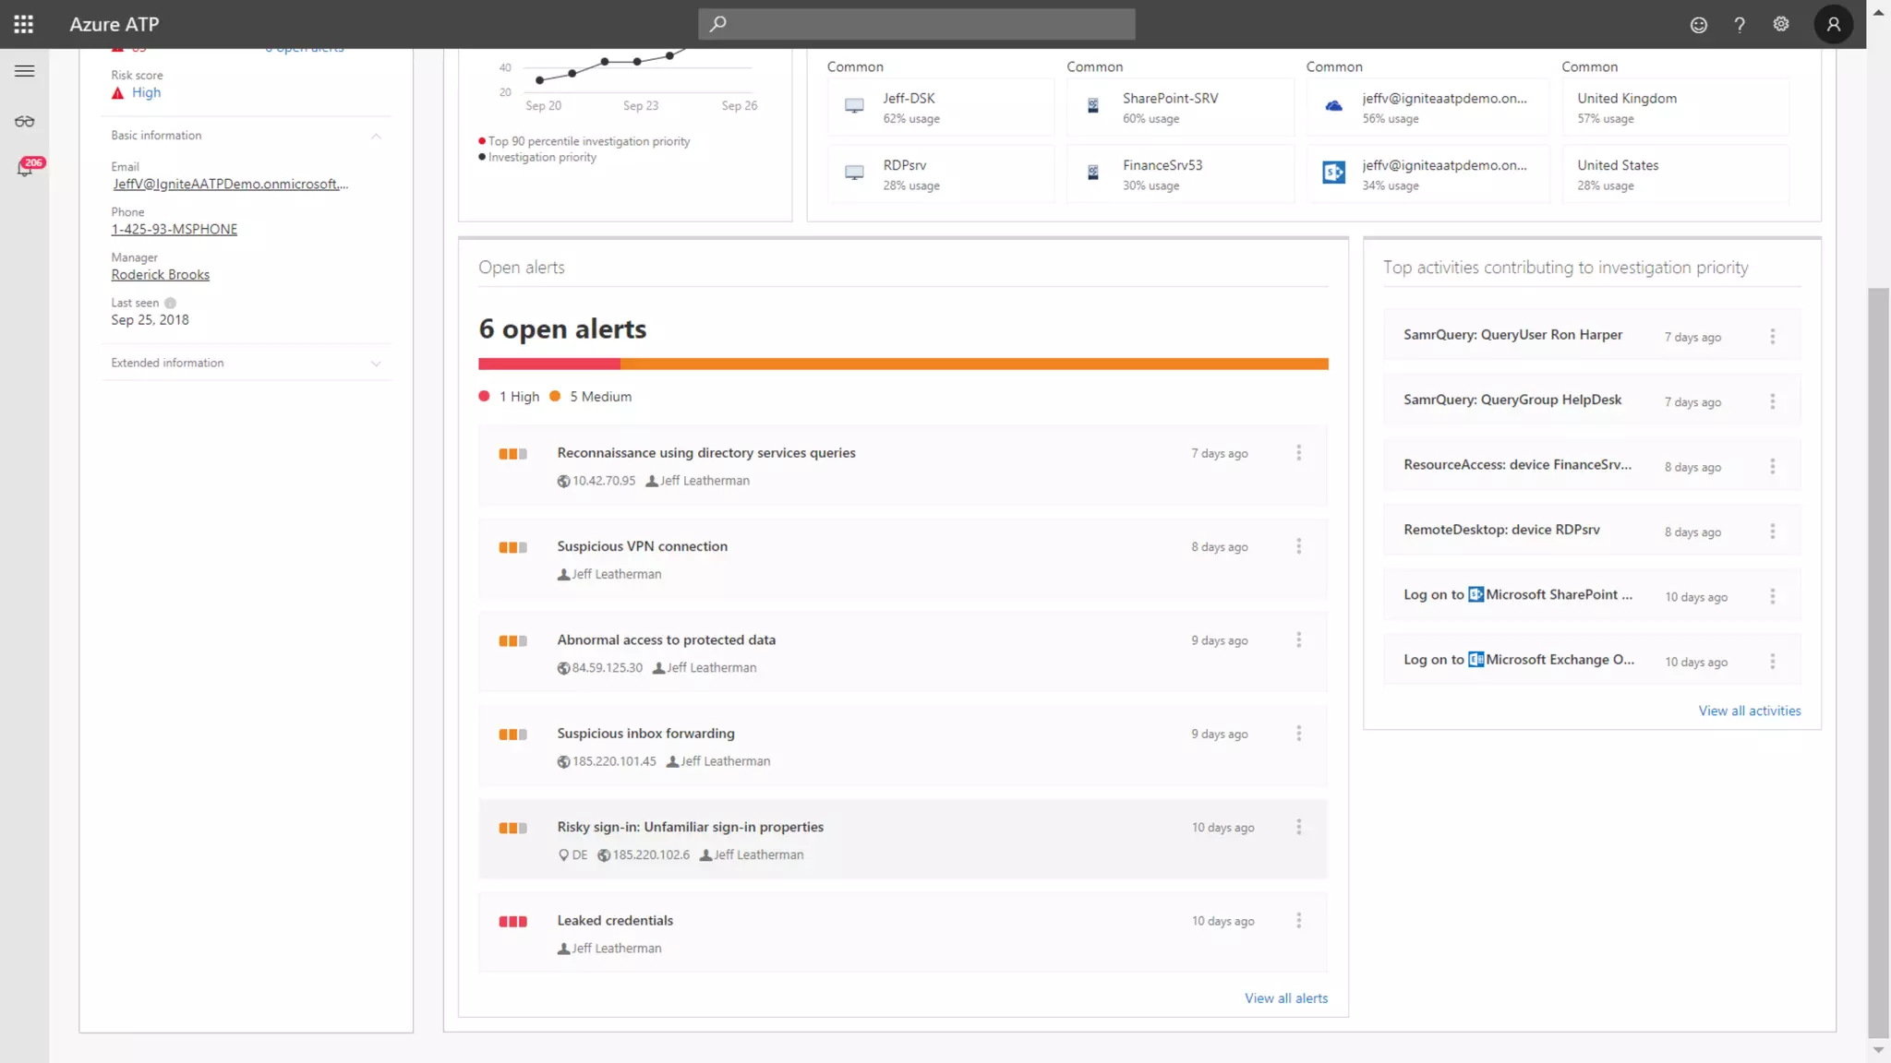Image resolution: width=1891 pixels, height=1063 pixels.
Task: Open options menu for RemoteDesktop device RDPsrv activity
Action: (x=1772, y=531)
